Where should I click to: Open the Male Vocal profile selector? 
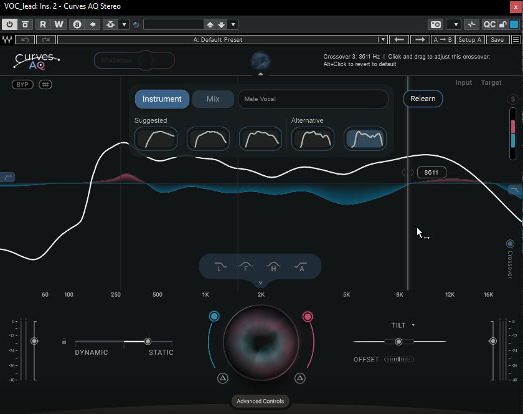tap(313, 99)
